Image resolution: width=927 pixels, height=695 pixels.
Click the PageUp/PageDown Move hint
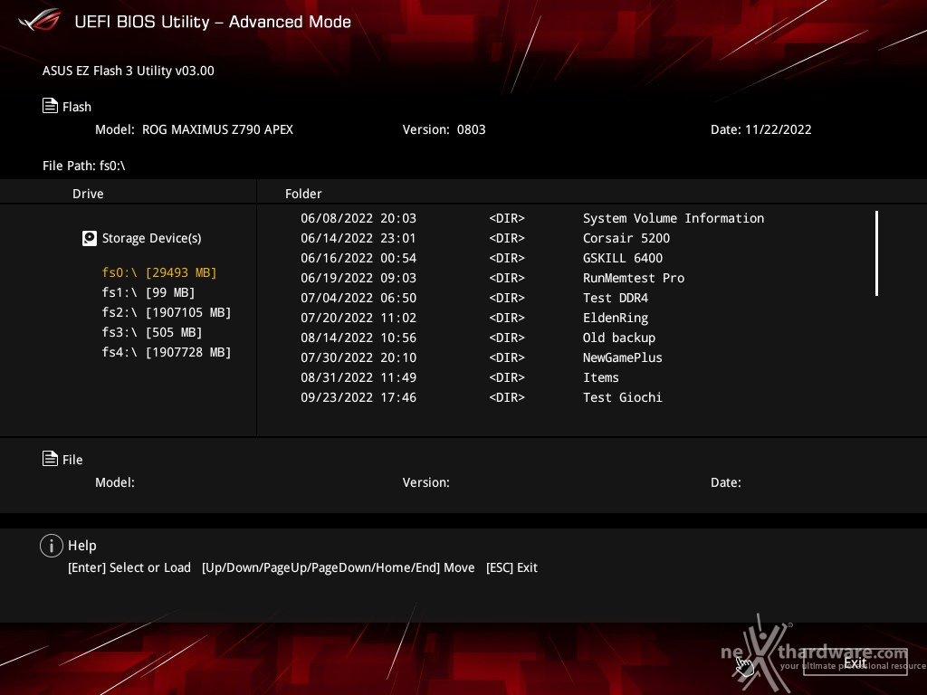pos(339,567)
